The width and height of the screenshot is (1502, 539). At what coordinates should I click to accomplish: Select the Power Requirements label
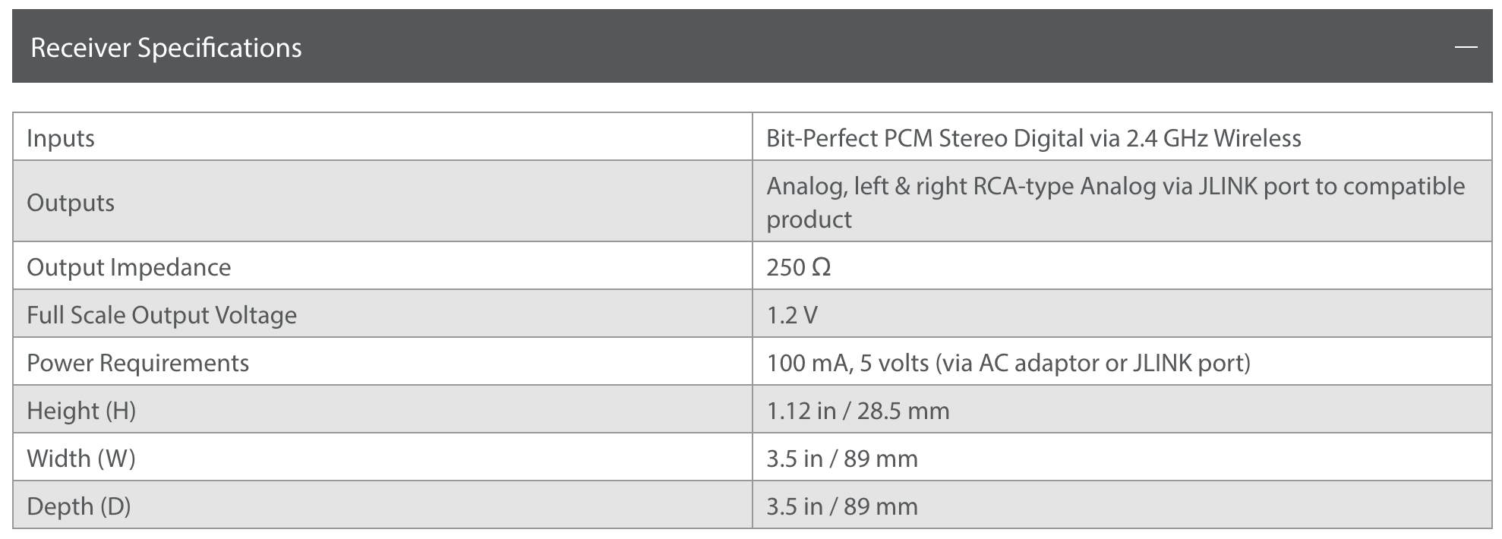(137, 363)
